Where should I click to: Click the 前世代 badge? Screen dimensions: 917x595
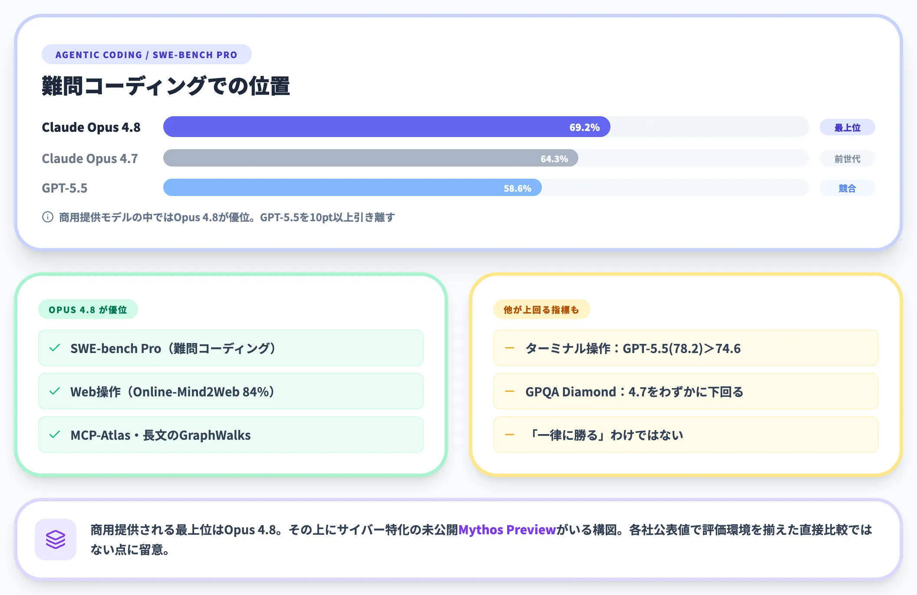pos(847,159)
